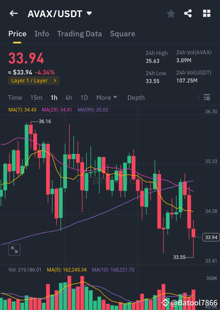Open the grid layout menu
220x310 pixels.
(x=207, y=13)
